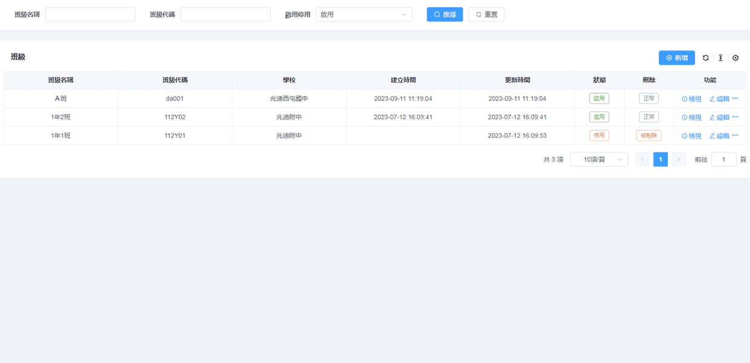Open the table row density icon
The width and height of the screenshot is (750, 363).
click(720, 58)
